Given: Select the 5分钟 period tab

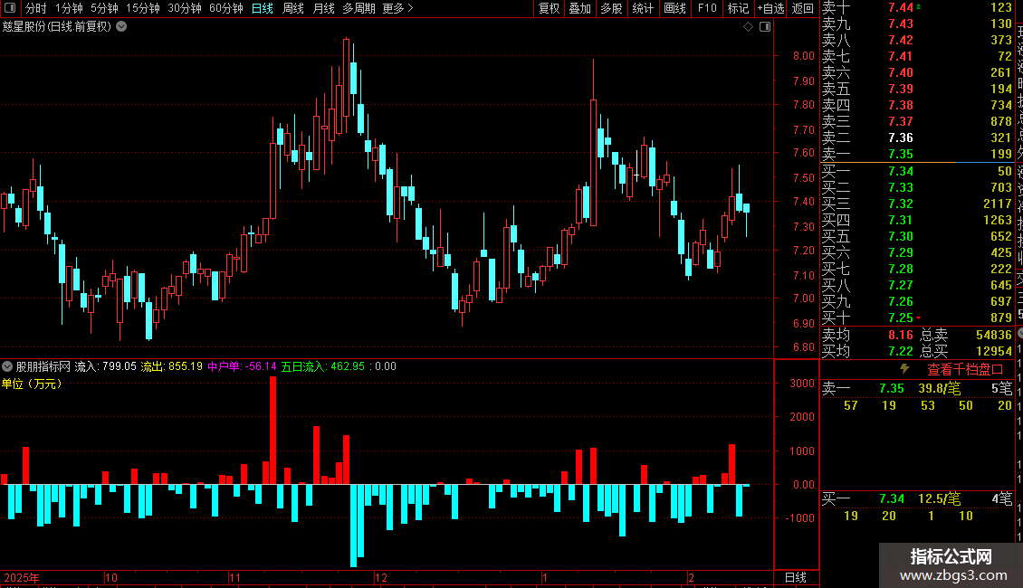Looking at the screenshot, I should (x=104, y=8).
